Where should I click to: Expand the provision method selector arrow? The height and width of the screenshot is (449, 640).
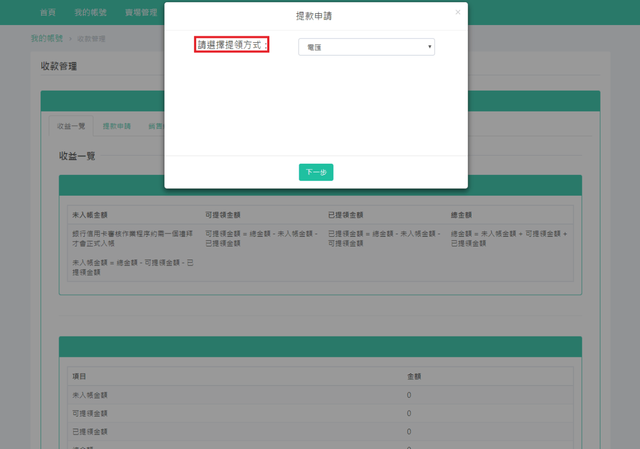(429, 47)
